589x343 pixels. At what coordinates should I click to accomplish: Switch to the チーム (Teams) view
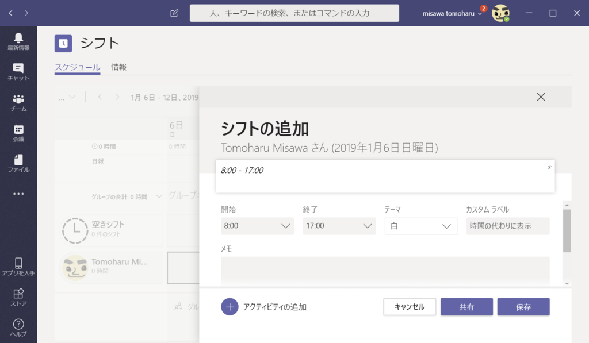click(x=18, y=102)
